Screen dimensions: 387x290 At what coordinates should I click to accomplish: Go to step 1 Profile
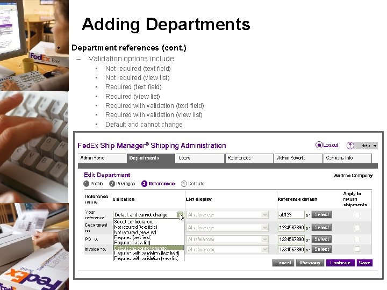pos(93,184)
